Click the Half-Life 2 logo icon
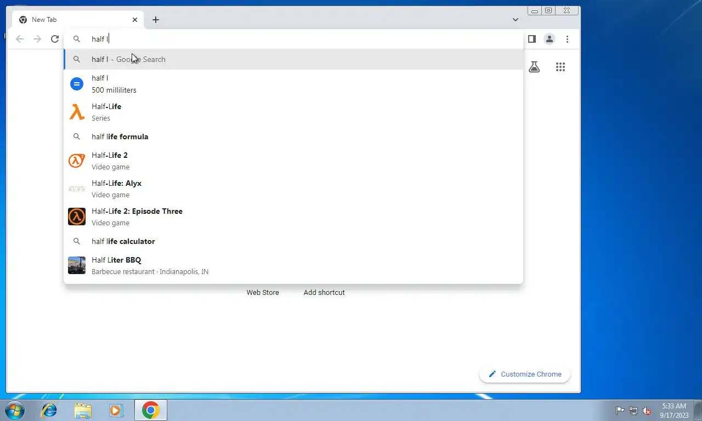 (x=77, y=161)
